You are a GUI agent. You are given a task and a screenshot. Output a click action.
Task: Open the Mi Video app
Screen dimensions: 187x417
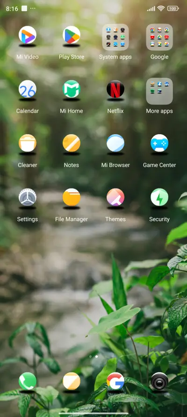pos(27,35)
